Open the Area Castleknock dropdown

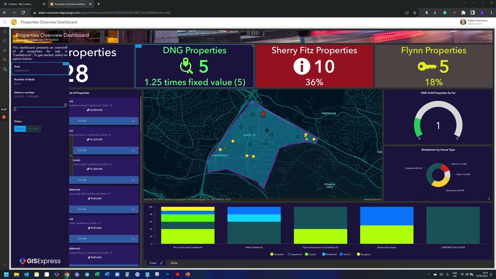tap(40, 69)
